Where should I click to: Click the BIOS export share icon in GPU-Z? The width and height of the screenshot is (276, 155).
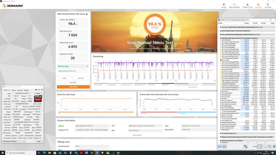tap(34, 104)
